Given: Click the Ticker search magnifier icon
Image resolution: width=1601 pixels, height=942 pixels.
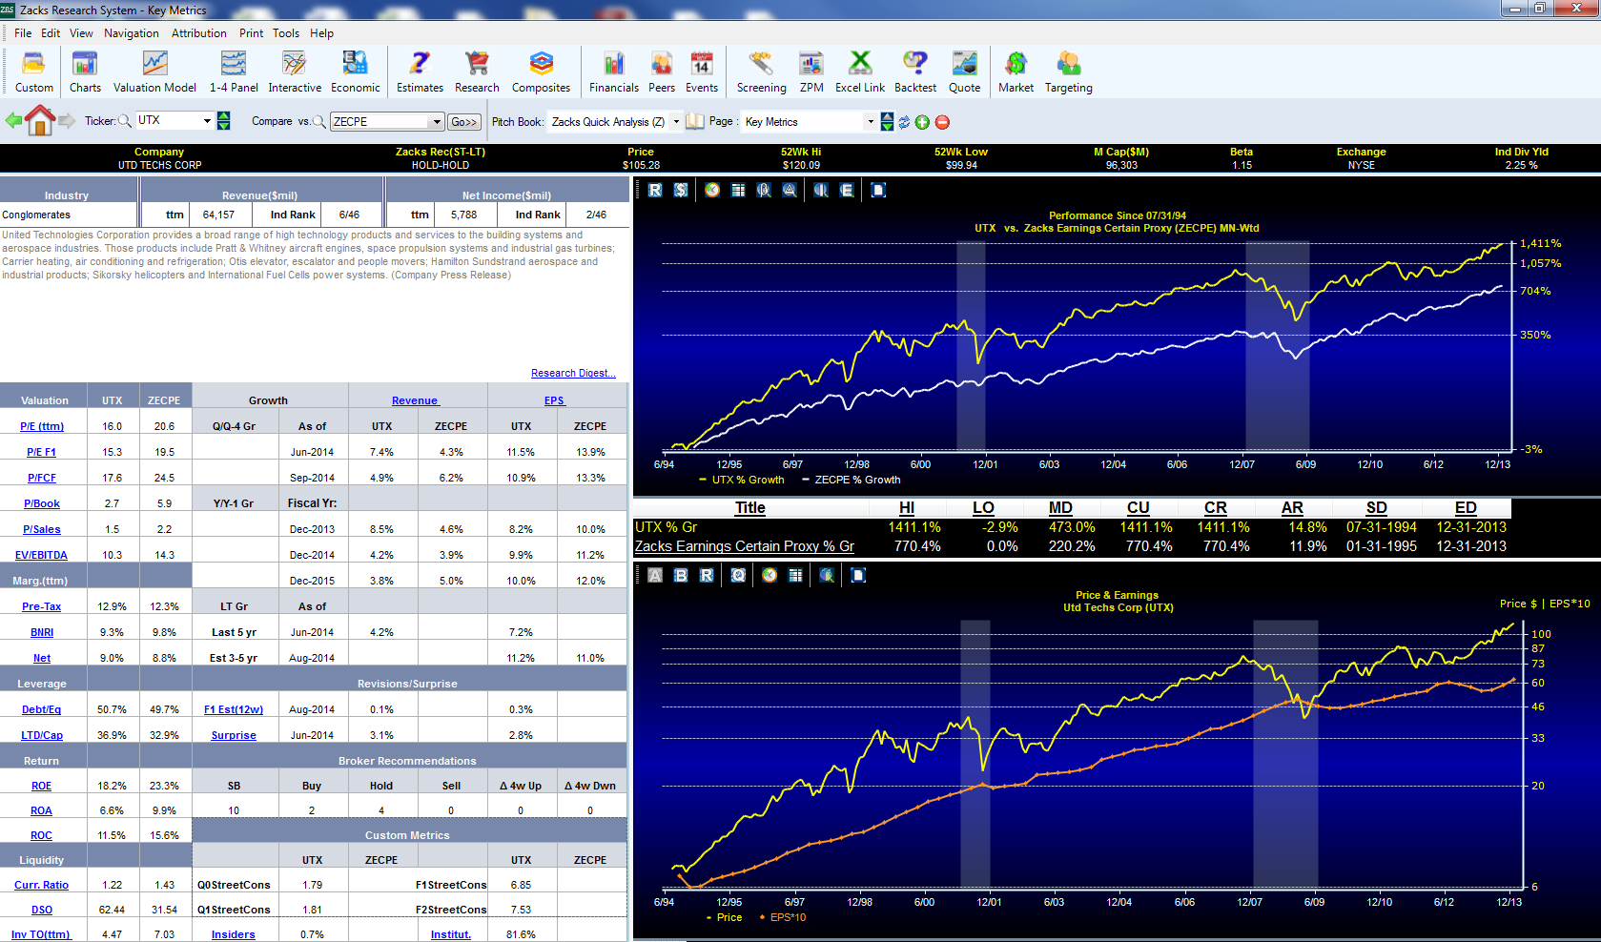Looking at the screenshot, I should coord(124,121).
